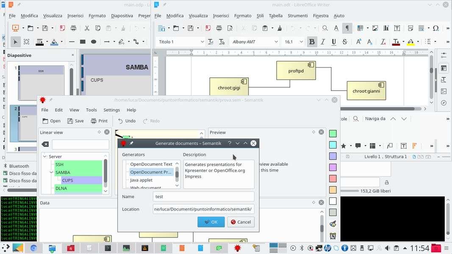Click the Name field containing test
The image size is (452, 254).
click(x=203, y=196)
